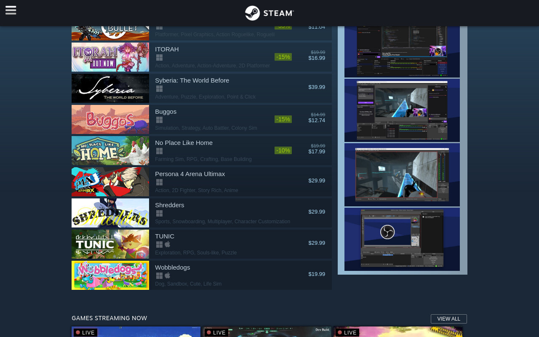Click the Steam logo in the header
This screenshot has width=539, height=337.
pos(269,13)
